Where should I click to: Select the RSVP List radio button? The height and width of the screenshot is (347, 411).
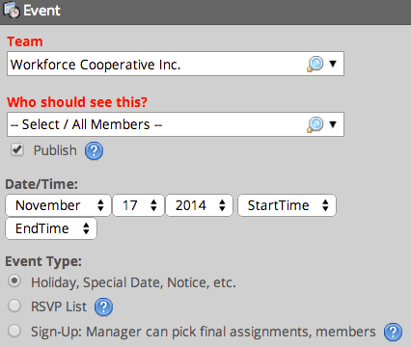tap(14, 306)
